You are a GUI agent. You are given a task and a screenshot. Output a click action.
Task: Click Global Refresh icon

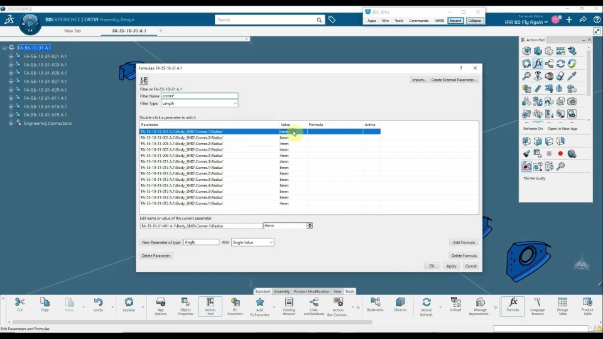pos(426,303)
